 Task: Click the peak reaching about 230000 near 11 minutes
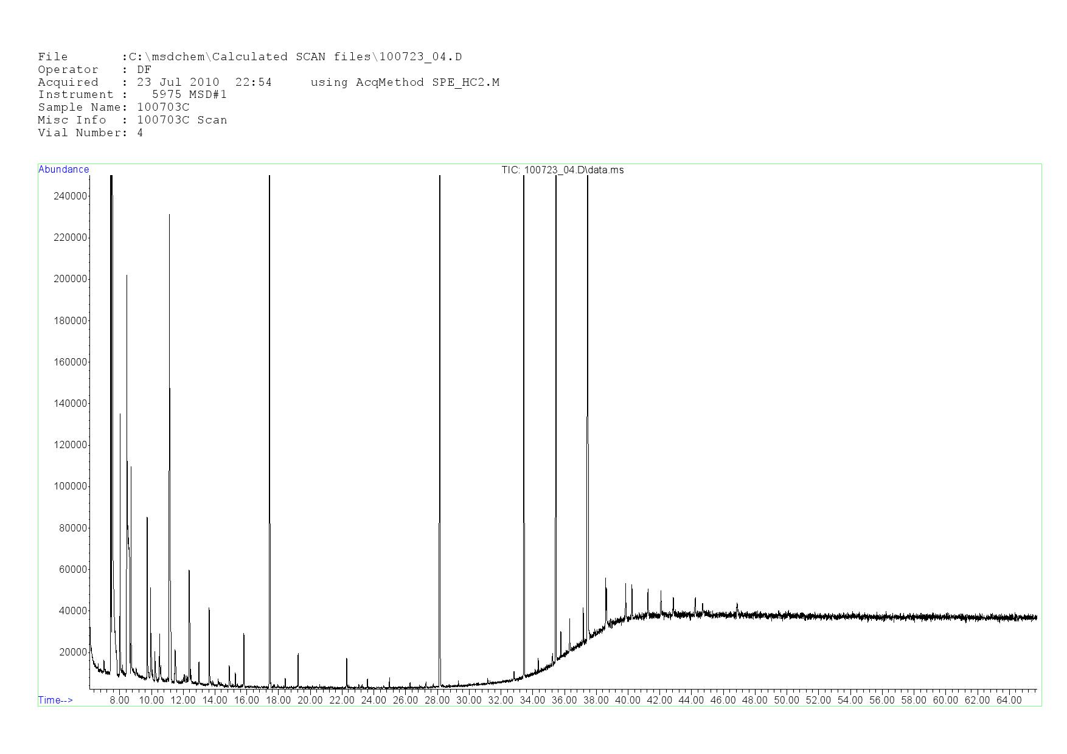tap(169, 304)
